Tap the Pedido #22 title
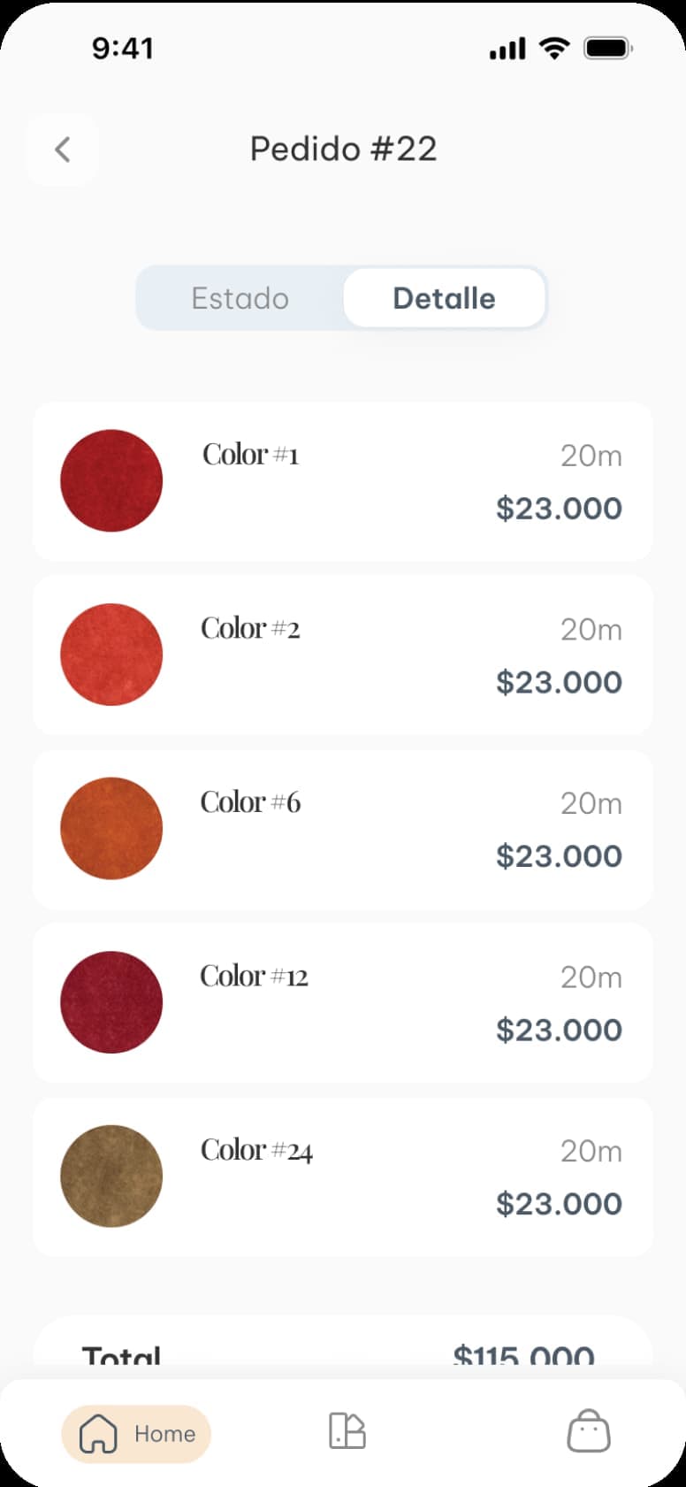The width and height of the screenshot is (686, 1487). click(x=343, y=149)
